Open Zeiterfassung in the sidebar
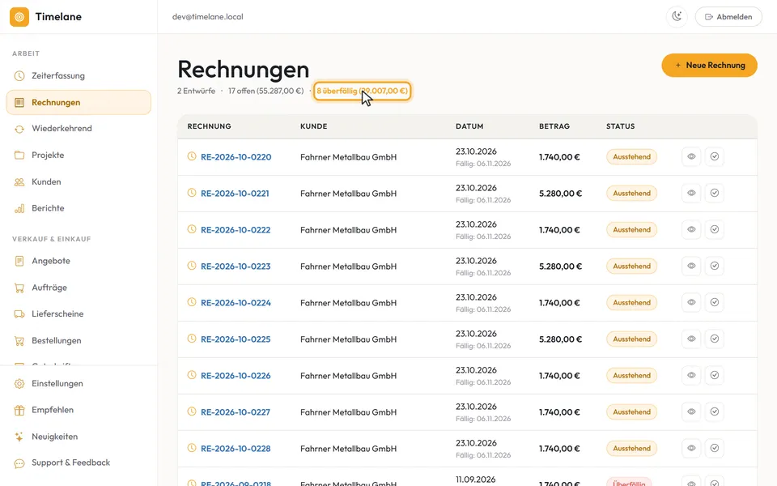The width and height of the screenshot is (777, 486). [x=79, y=76]
